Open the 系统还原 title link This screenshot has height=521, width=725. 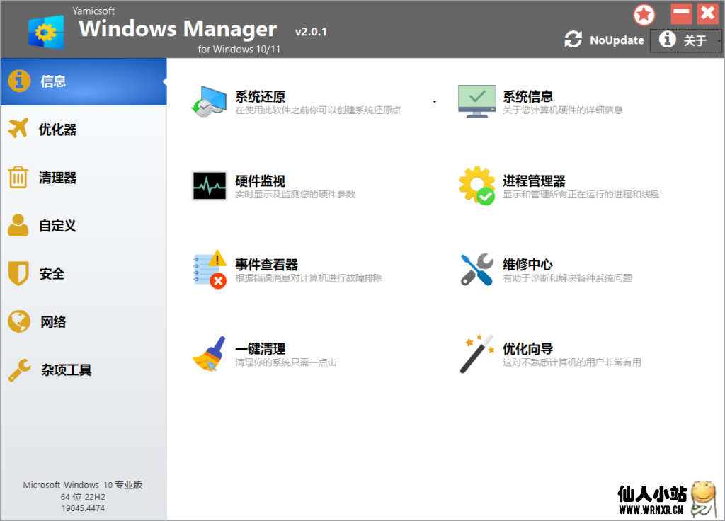pos(261,96)
